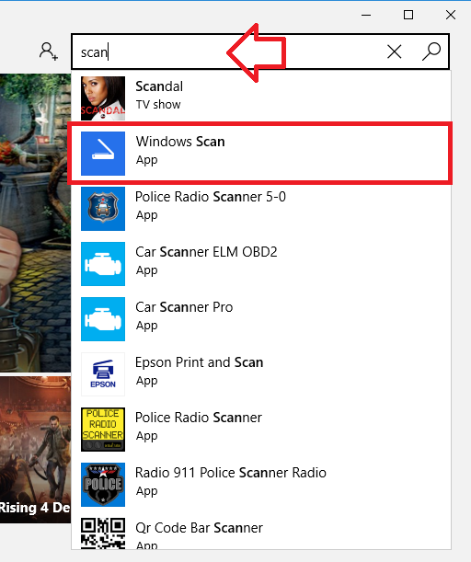Select Windows Scan blue scanner icon
The width and height of the screenshot is (471, 562).
[x=103, y=154]
